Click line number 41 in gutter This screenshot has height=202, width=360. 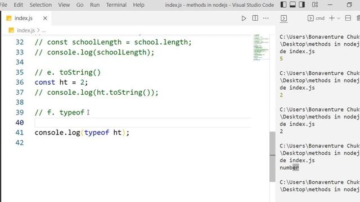tap(20, 132)
